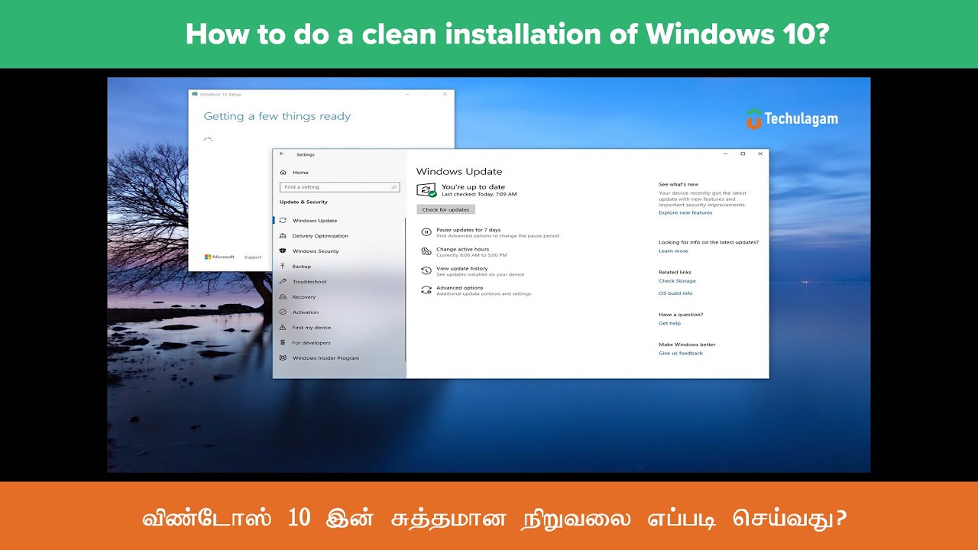The height and width of the screenshot is (550, 978).
Task: Click the Windows Insider Program icon
Action: pos(283,357)
